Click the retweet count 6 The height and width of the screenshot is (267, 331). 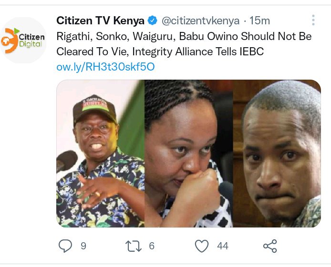pos(152,246)
